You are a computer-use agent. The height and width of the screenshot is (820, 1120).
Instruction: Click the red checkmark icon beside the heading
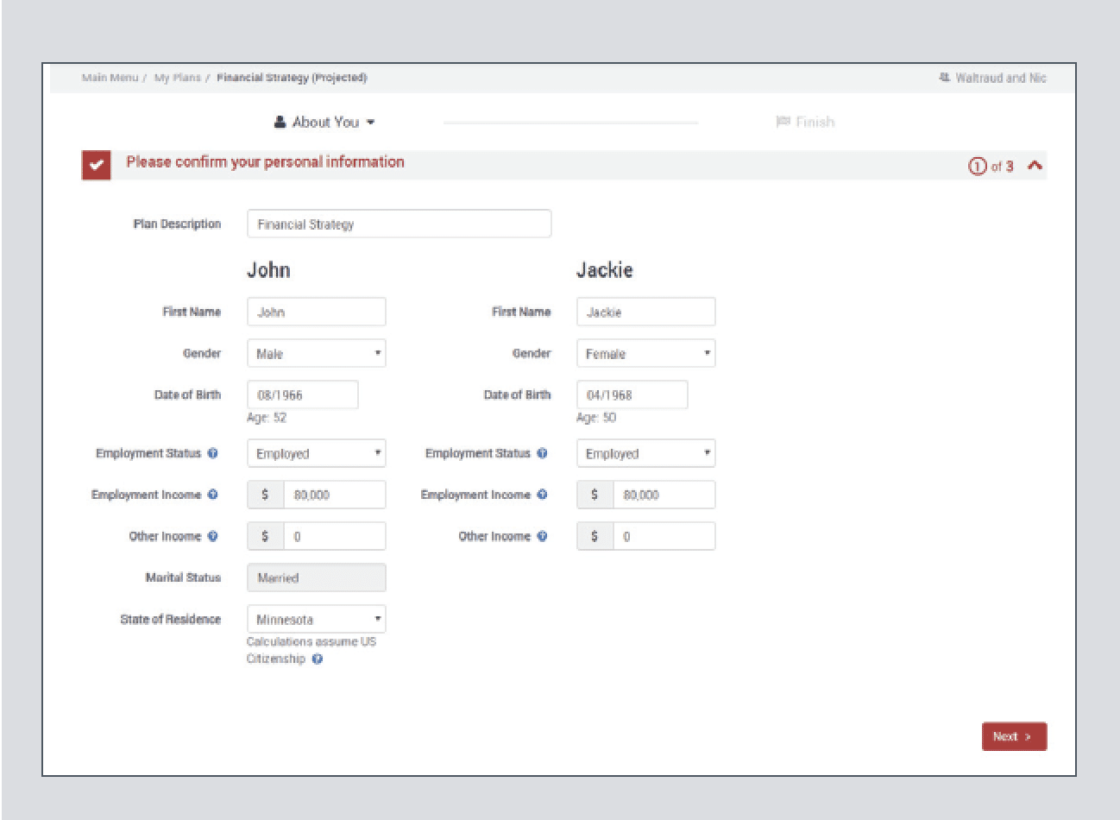(97, 165)
